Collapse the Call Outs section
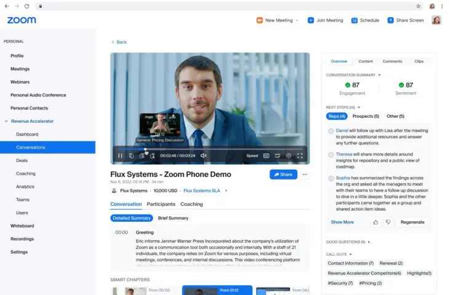 (x=351, y=254)
